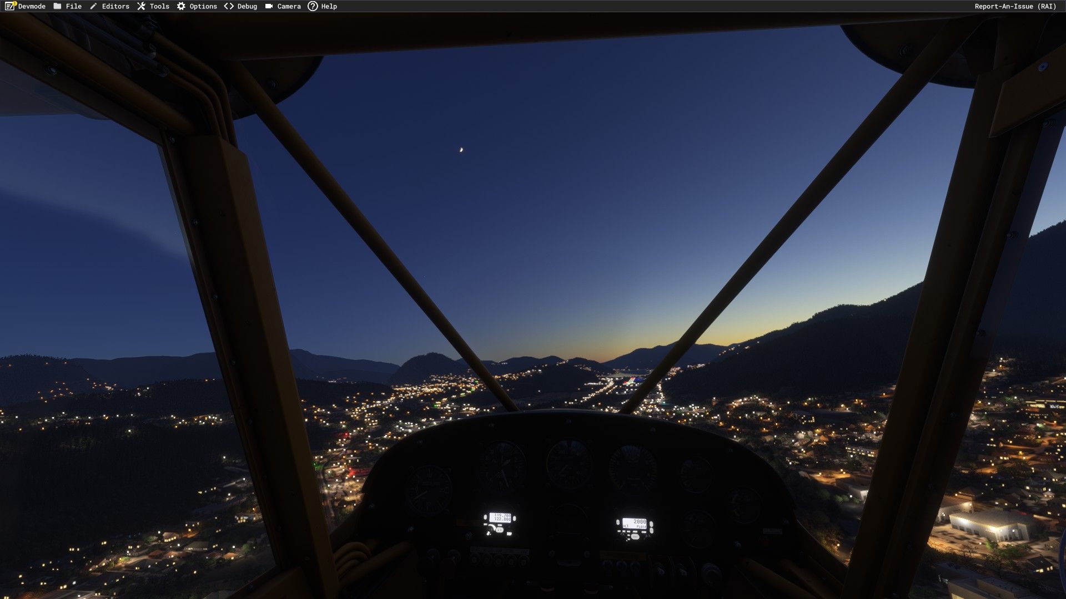Screen dimensions: 1066x599
Task: Open the Debug menu
Action: pyautogui.click(x=241, y=6)
